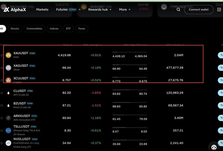Favorite CLUSDT with its star
Image resolution: width=223 pixels, height=151 pixels.
(2, 93)
